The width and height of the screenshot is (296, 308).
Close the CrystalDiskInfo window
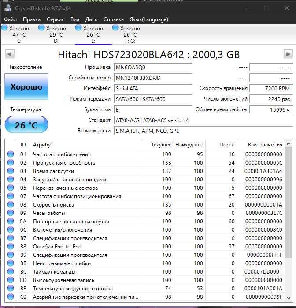click(x=287, y=8)
